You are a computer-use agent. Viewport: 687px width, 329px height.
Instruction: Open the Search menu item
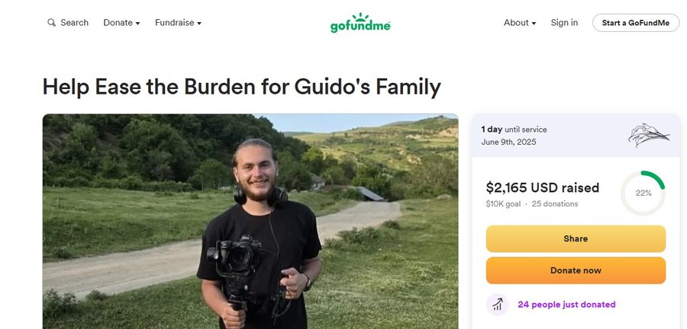tap(68, 23)
